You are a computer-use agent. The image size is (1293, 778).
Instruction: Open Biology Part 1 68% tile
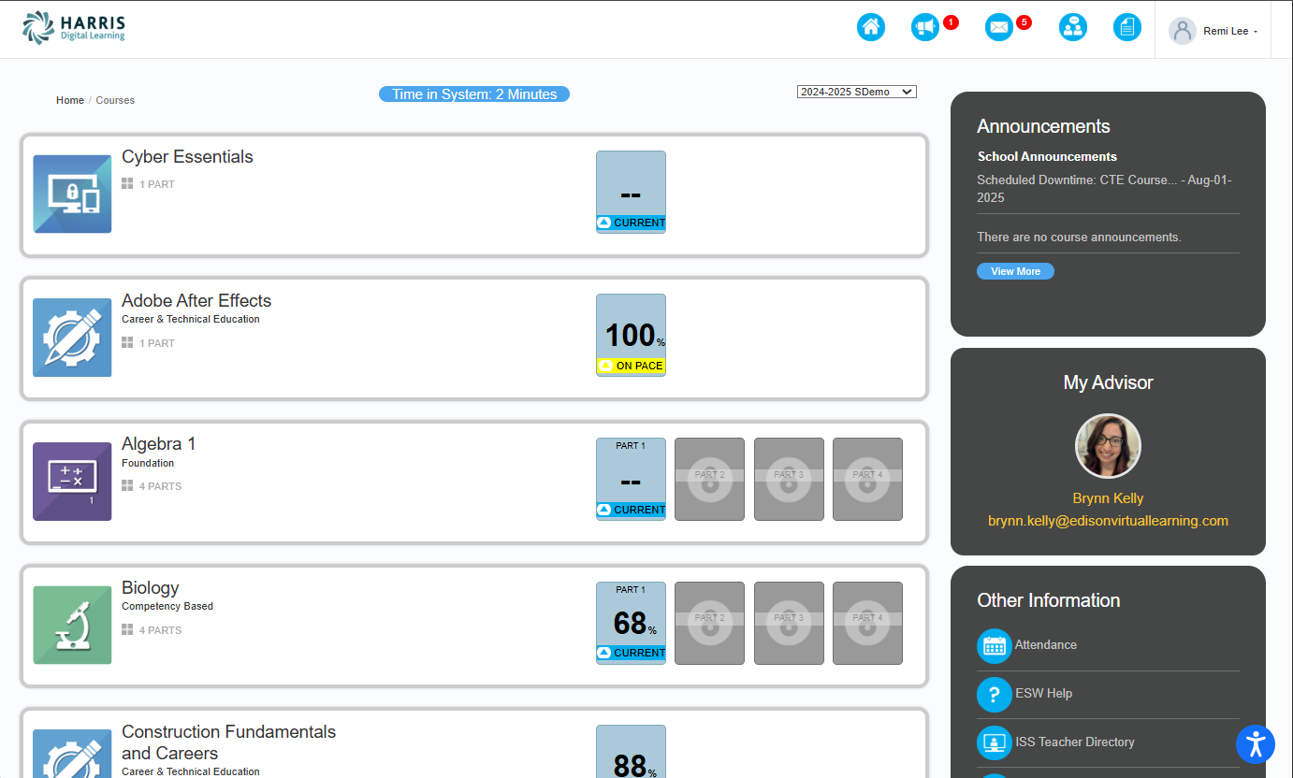[631, 623]
